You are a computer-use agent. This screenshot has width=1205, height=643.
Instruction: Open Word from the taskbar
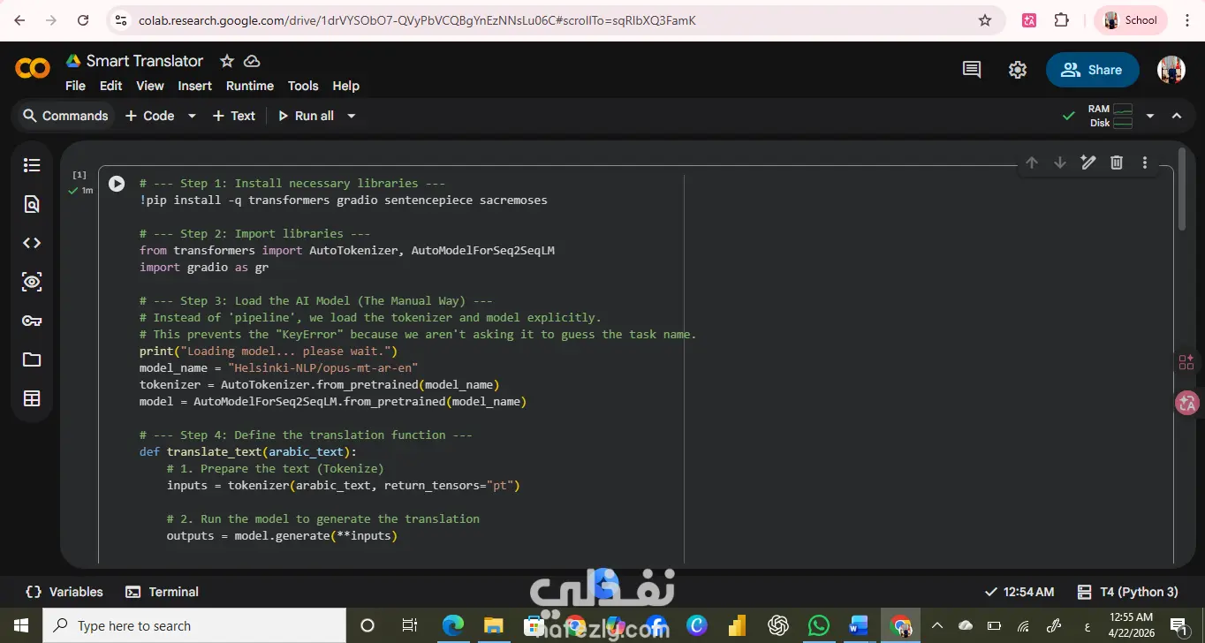point(859,625)
